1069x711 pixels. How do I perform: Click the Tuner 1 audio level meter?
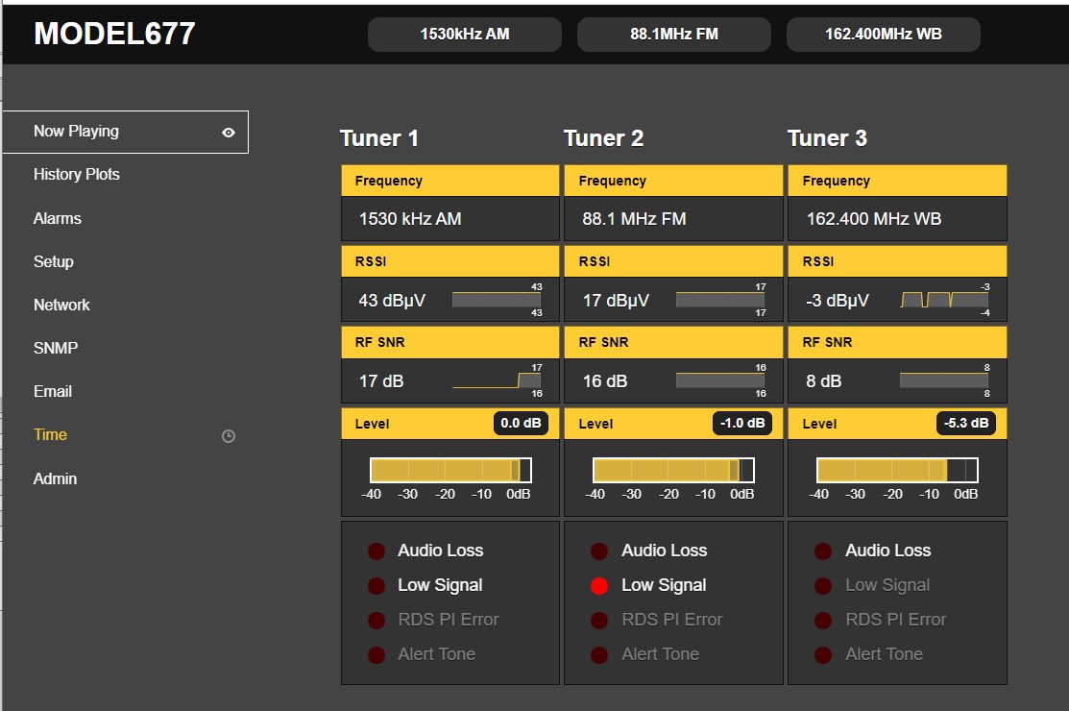(x=450, y=470)
